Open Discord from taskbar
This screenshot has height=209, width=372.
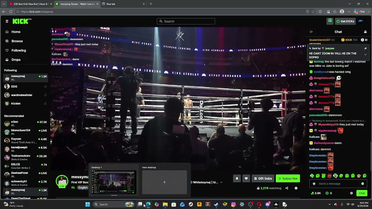[268, 204]
